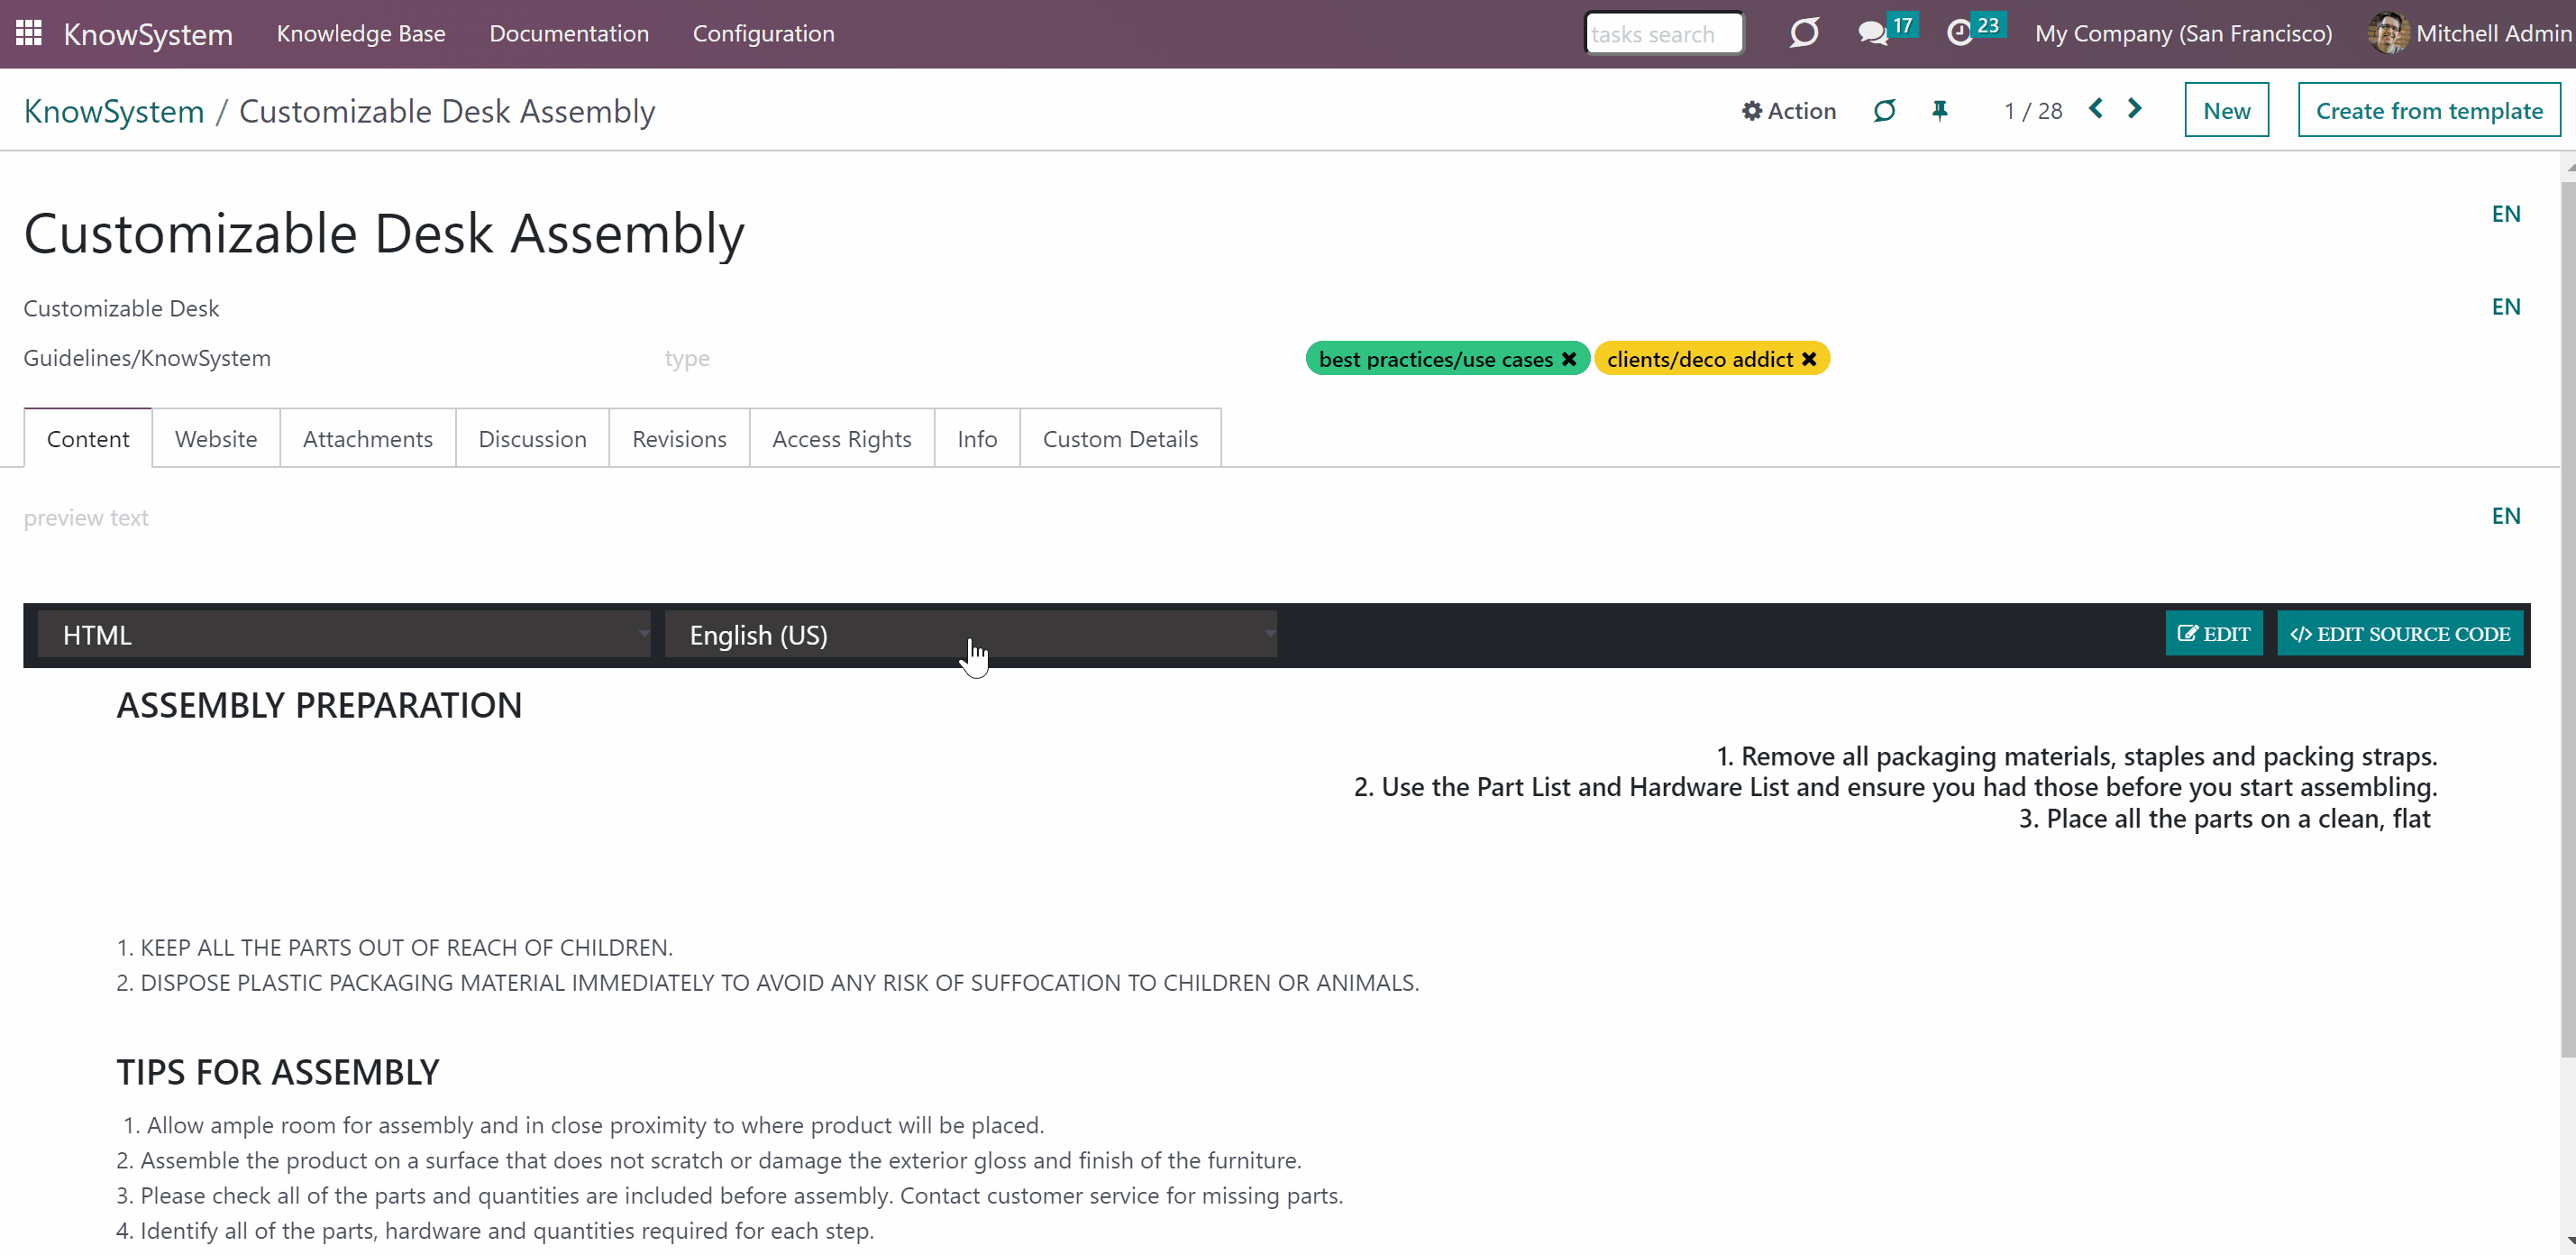This screenshot has width=2576, height=1255.
Task: Click the yellow clients/deco addict tag
Action: (1699, 359)
